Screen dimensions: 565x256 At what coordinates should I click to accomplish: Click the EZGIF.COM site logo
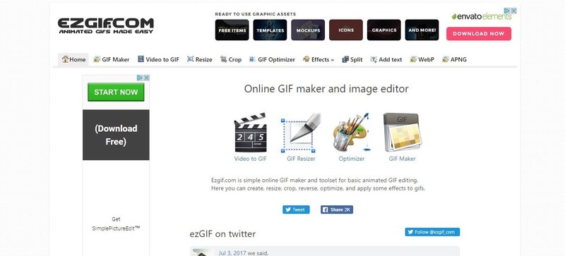pos(105,26)
